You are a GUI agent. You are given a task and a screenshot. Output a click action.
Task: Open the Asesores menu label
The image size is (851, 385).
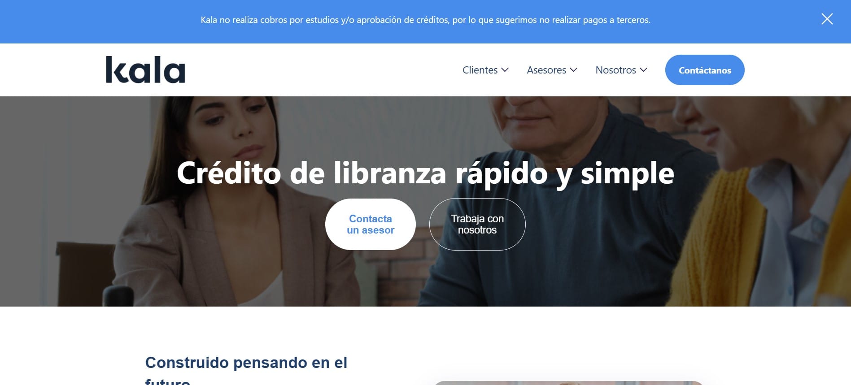(546, 70)
